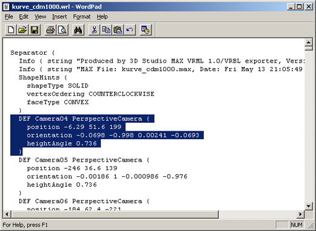Click the horizontal scrollbar right arrow
316x231 pixels.
point(300,214)
